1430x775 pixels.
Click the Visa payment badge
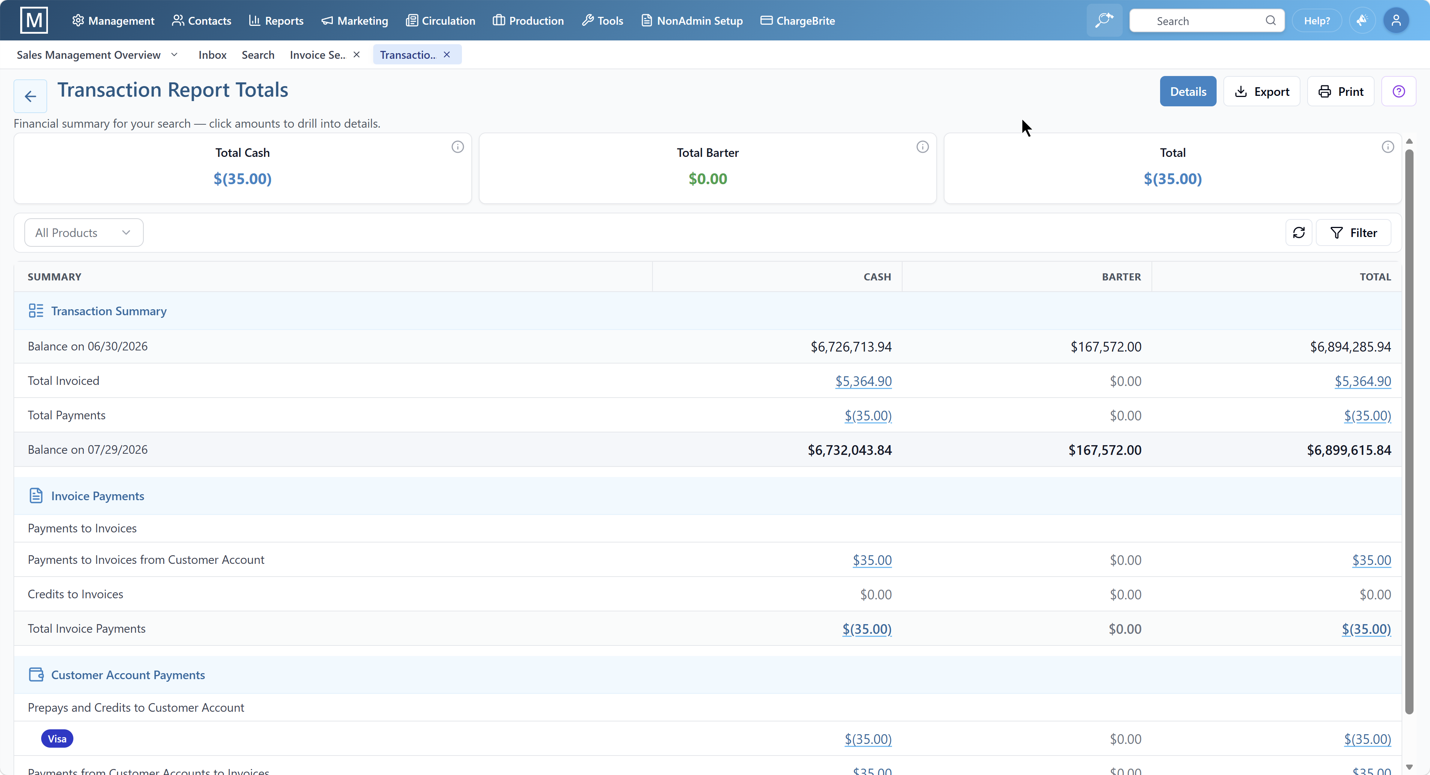(x=57, y=738)
